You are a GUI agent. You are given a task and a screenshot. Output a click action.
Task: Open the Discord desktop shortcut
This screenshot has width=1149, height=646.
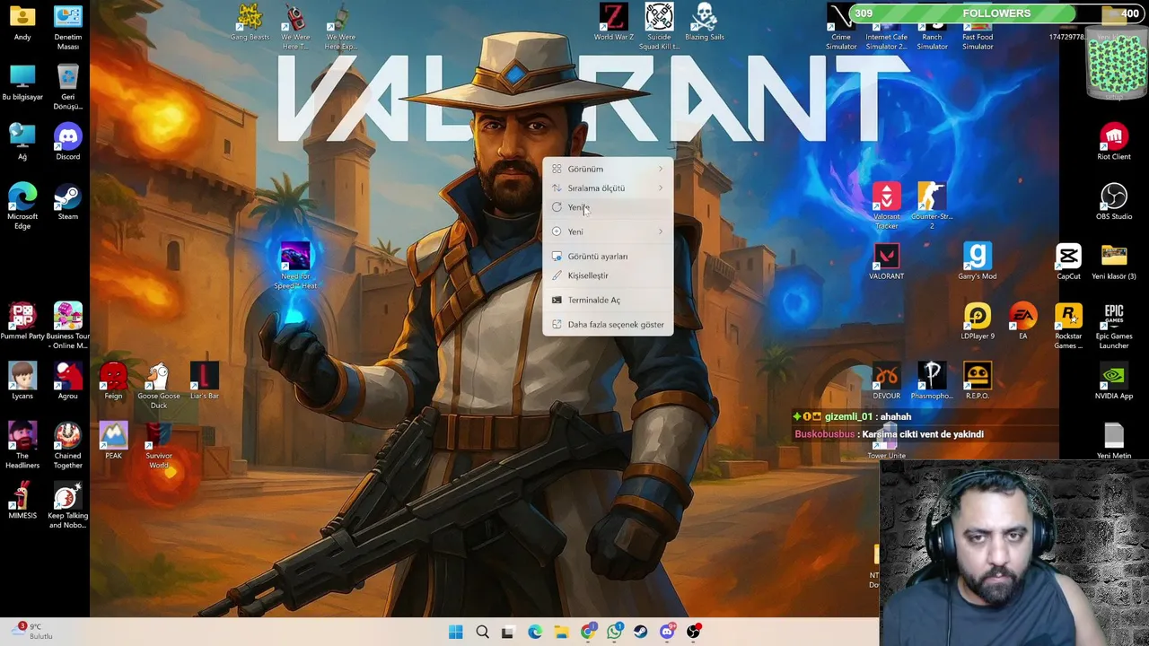tap(67, 143)
